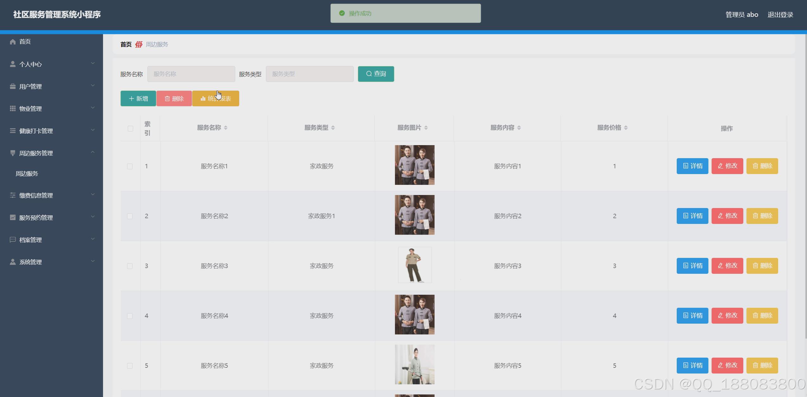Click the 档案管理 message icon
The height and width of the screenshot is (397, 807).
click(x=13, y=240)
